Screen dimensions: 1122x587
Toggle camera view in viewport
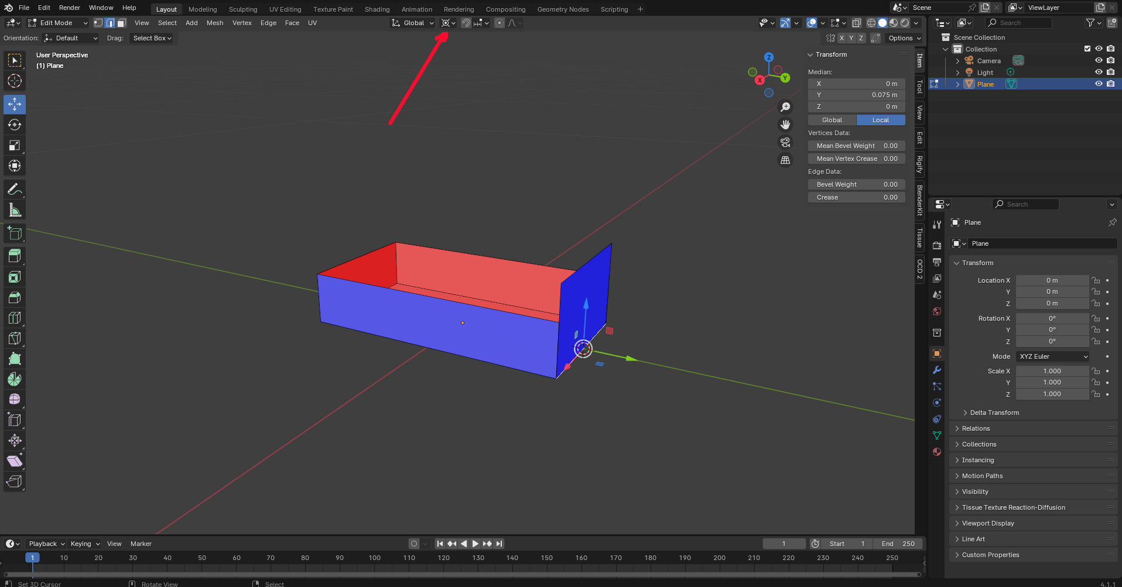coord(785,142)
